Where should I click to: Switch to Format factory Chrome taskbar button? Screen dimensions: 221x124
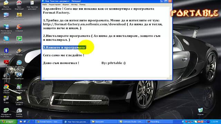[x=49, y=122]
